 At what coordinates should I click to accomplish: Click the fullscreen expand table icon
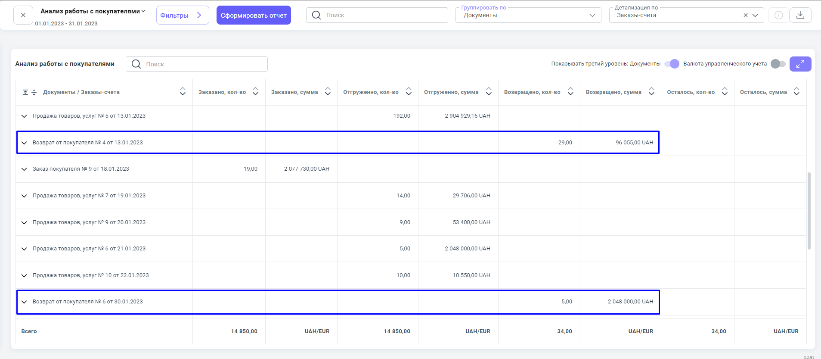tap(800, 64)
